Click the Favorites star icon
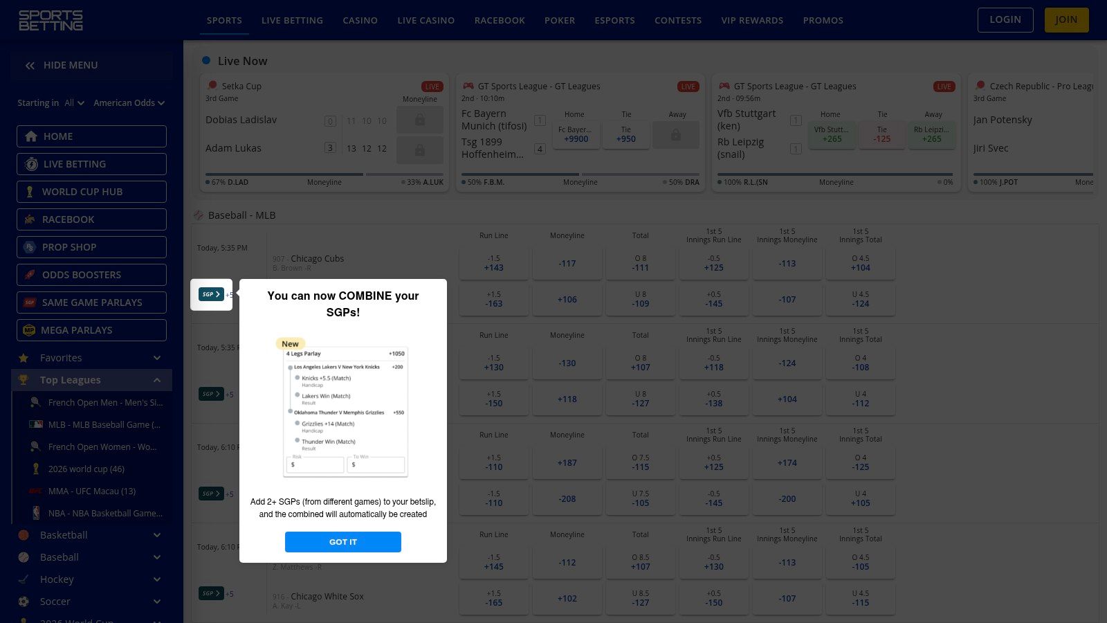 (24, 358)
